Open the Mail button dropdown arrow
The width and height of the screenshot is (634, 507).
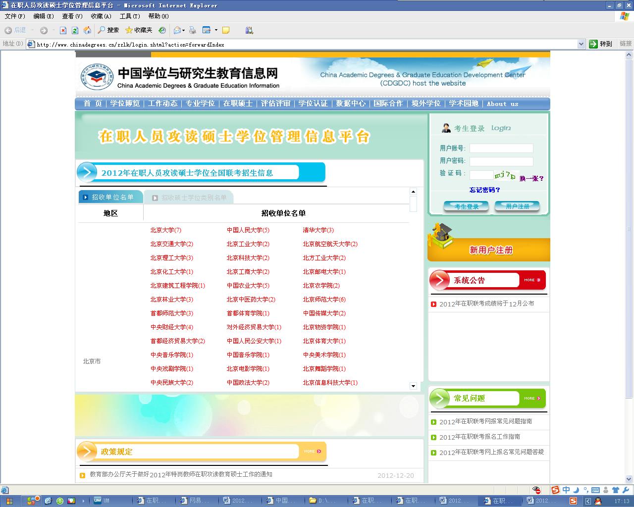(x=184, y=30)
